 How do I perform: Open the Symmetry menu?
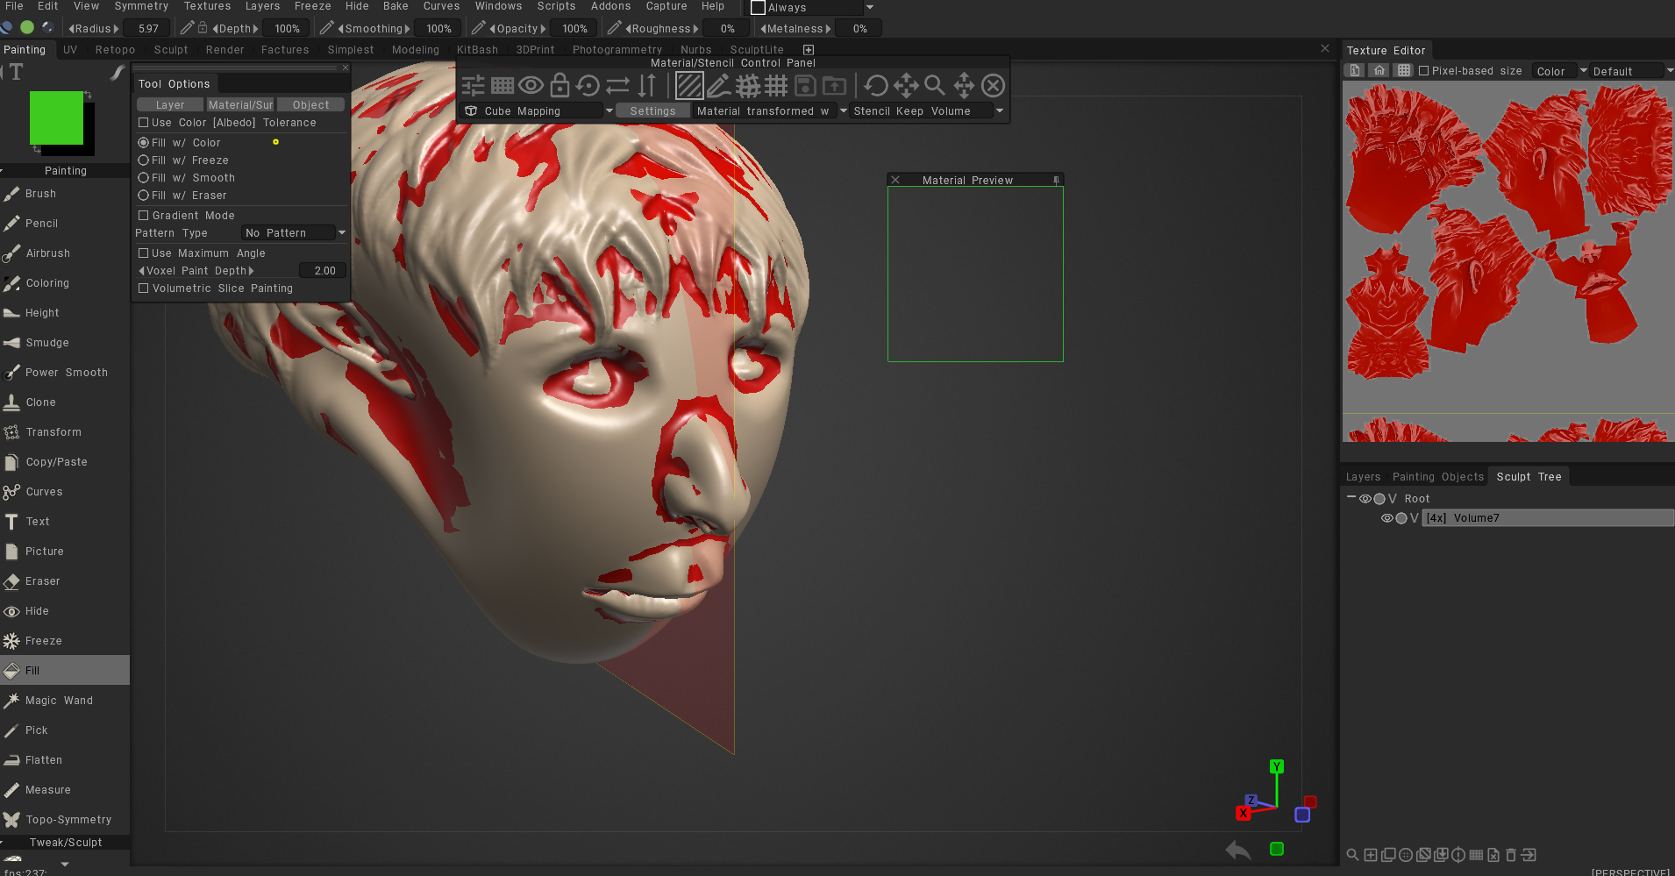coord(141,6)
